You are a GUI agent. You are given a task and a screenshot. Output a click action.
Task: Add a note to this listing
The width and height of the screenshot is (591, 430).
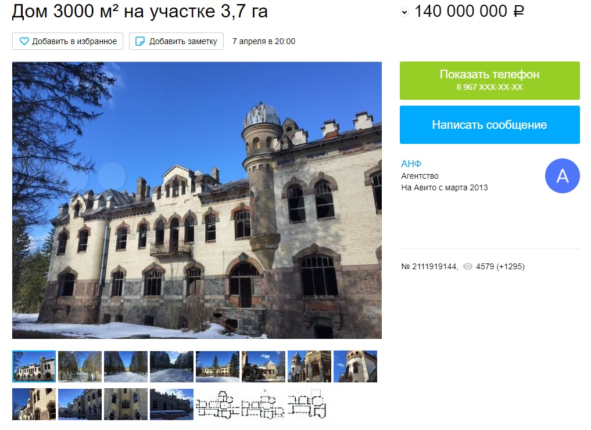pyautogui.click(x=176, y=41)
